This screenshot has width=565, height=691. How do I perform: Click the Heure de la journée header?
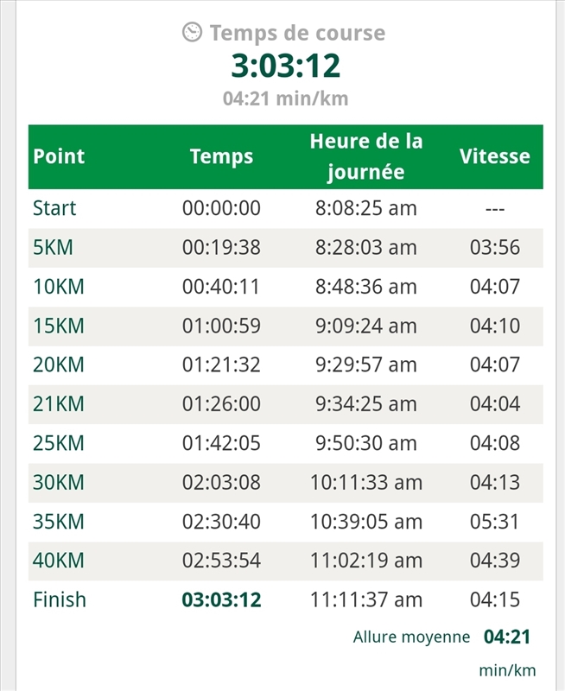point(366,156)
